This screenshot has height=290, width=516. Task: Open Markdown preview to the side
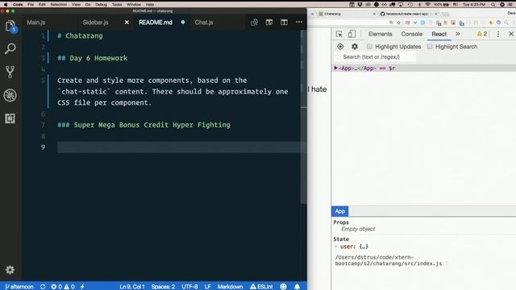pos(269,23)
